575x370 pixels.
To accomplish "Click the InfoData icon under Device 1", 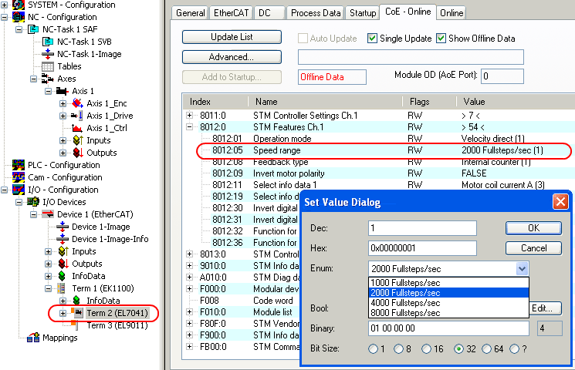I will click(62, 276).
